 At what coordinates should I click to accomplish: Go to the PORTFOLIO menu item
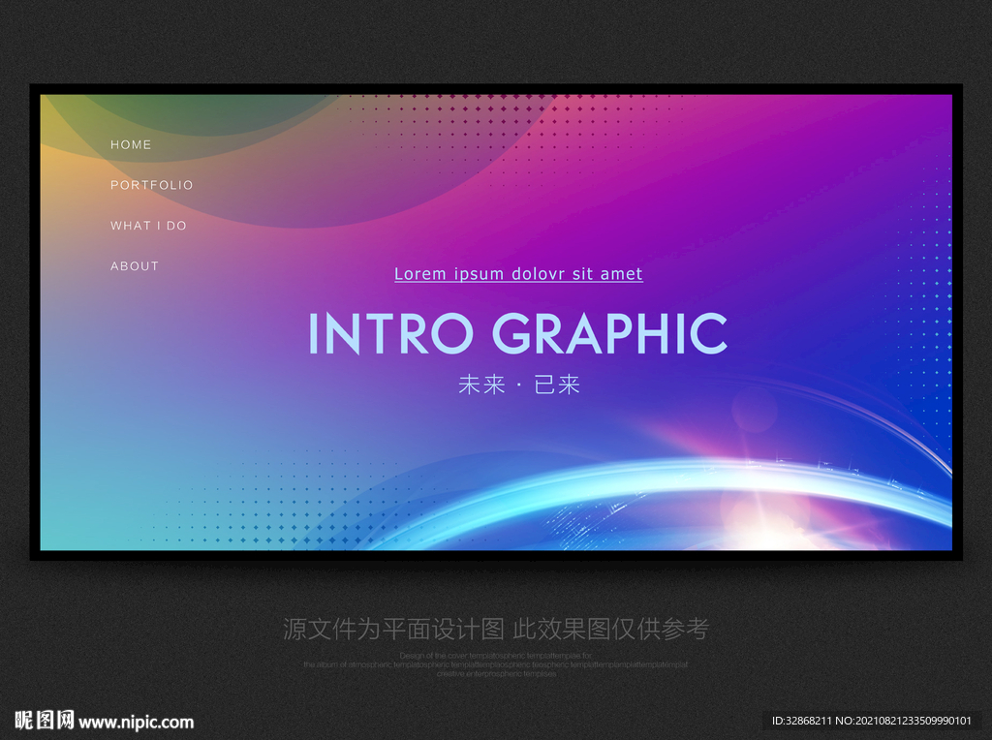coord(152,185)
